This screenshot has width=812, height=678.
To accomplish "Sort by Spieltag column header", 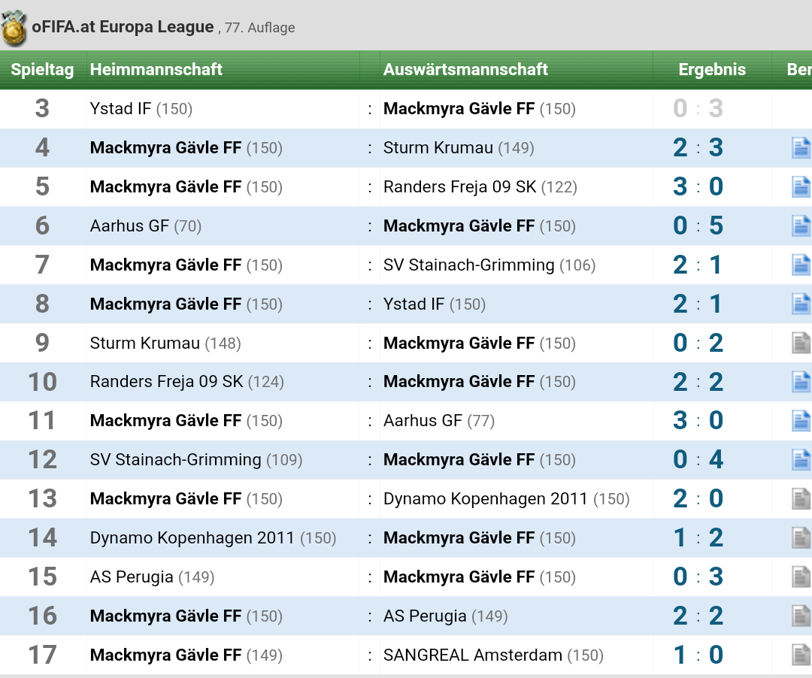I will click(x=42, y=69).
